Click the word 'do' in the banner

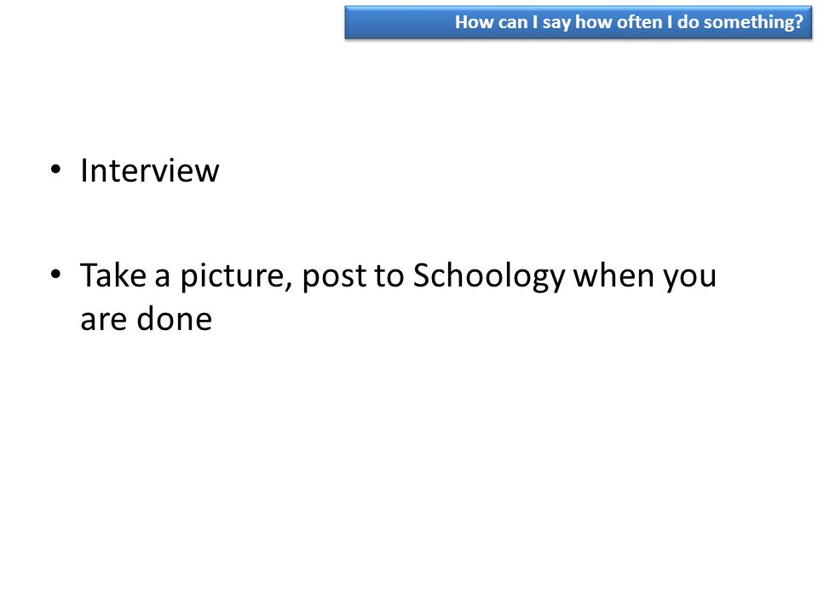pos(688,22)
